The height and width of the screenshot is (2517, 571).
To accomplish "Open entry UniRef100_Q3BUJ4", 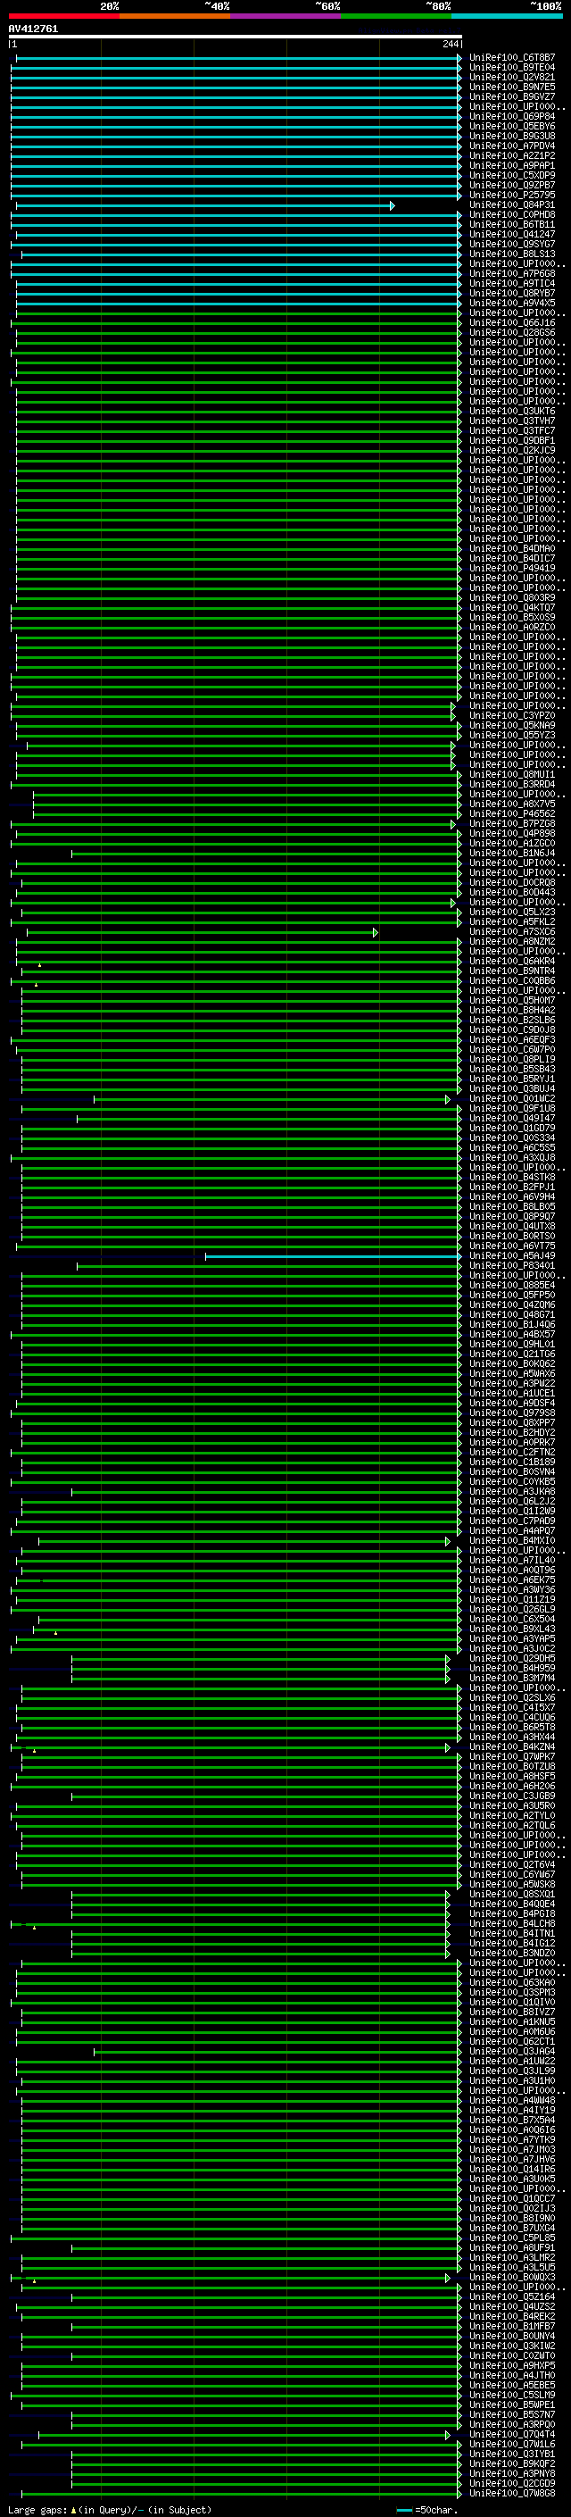I will [511, 1088].
